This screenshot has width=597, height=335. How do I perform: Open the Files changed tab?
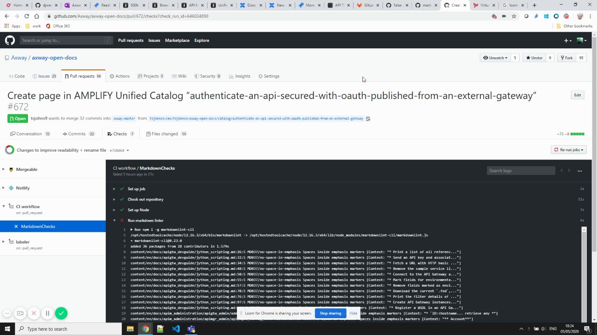[166, 134]
